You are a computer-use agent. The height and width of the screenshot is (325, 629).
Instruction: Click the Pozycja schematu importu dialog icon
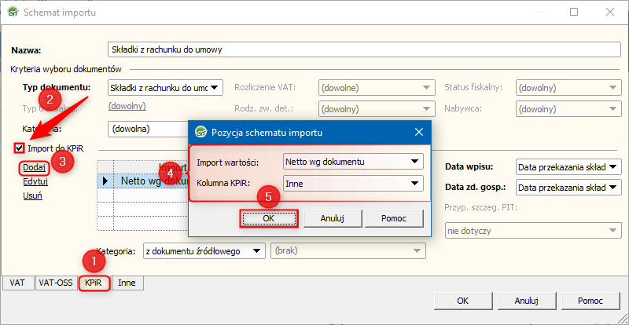coord(200,132)
